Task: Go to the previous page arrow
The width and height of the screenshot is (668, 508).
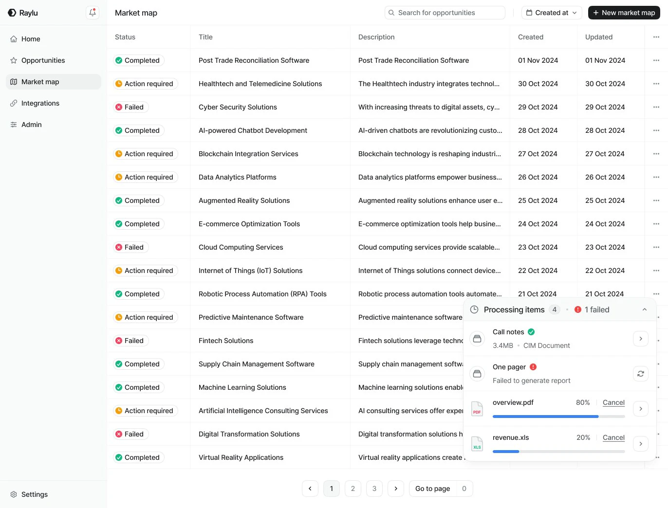Action: click(x=310, y=489)
